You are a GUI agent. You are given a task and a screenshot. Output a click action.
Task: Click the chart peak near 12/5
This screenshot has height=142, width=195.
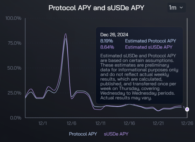(x=66, y=34)
